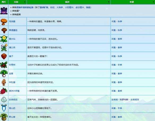Image resolution: width=155 pixels, height=121 pixels.
Task: Click 春季 link in the 美洲大树莓 row
Action: [120, 91]
